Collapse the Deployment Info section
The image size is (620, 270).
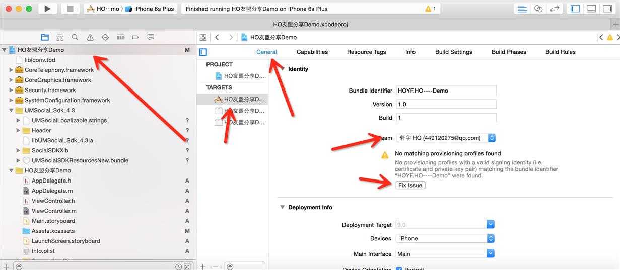(x=282, y=207)
